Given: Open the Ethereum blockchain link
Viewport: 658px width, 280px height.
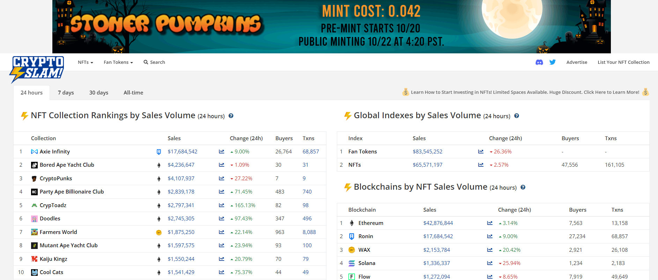Looking at the screenshot, I should [371, 223].
